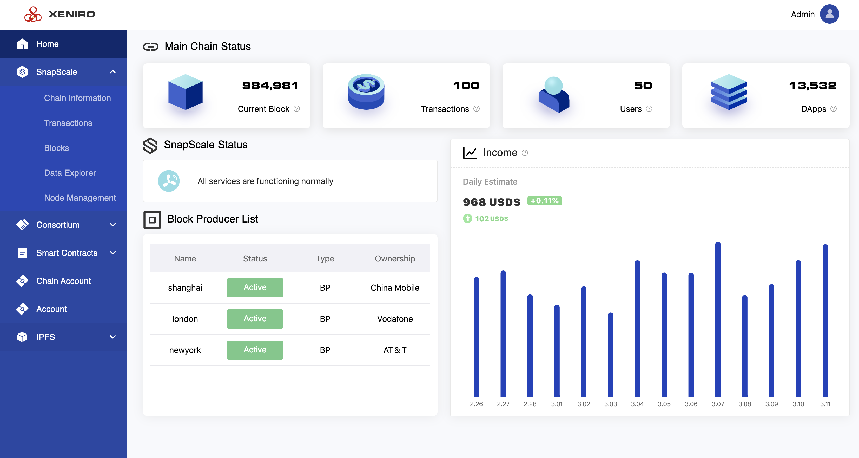
Task: Click the IPFS cube icon
Action: click(x=22, y=337)
